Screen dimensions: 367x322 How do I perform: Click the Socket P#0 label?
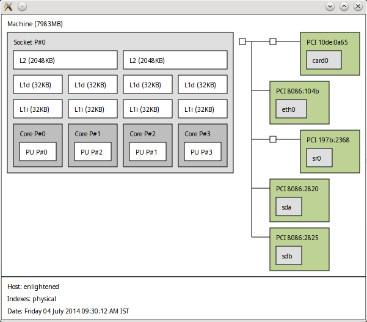pos(30,42)
